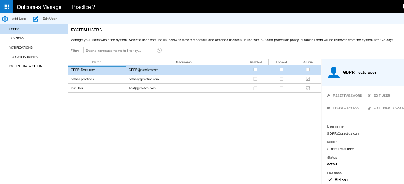
Task: Click the Reset Password key icon
Action: 329,96
